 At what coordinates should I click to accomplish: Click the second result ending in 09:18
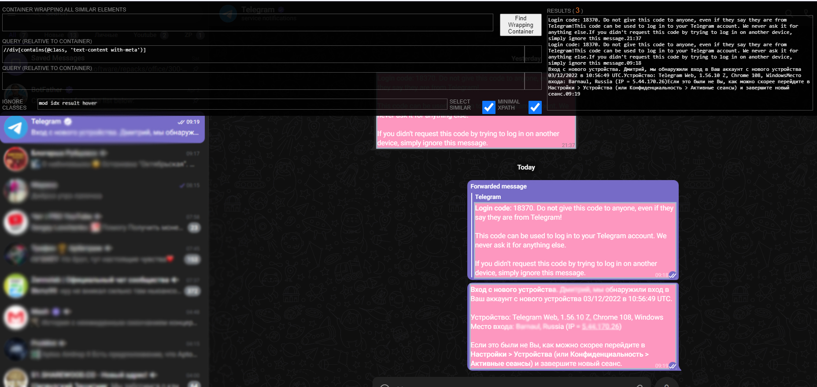pyautogui.click(x=673, y=54)
